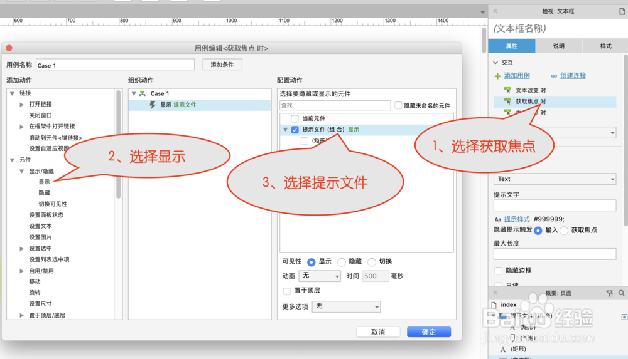
Task: Click the pop-out arrow in the 概要 panel header
Action: (495, 293)
